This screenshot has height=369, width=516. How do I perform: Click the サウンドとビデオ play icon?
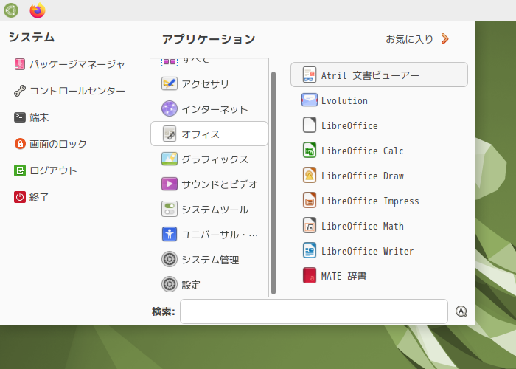pos(170,184)
